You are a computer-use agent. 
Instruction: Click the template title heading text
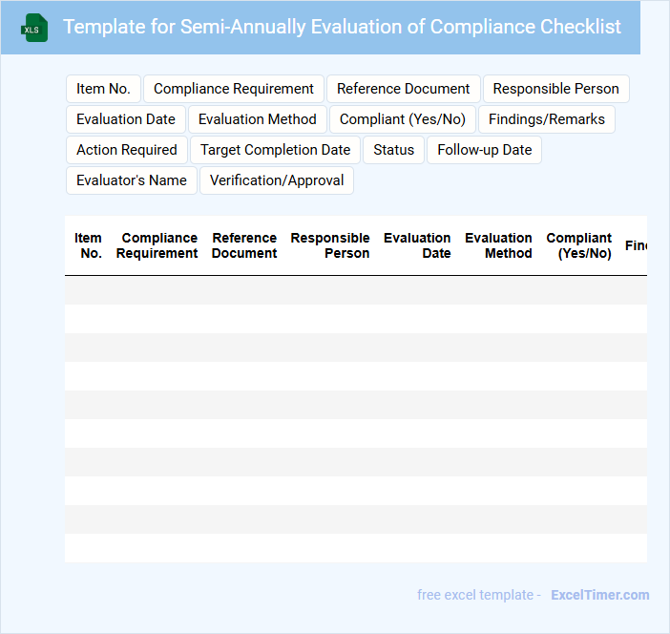(x=342, y=27)
